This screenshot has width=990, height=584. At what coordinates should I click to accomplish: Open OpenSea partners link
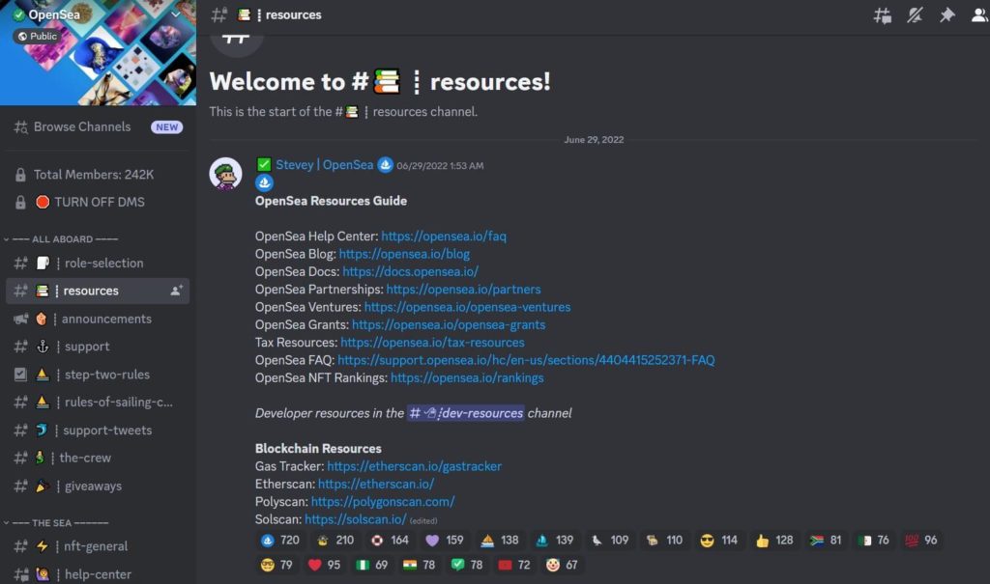(x=463, y=289)
